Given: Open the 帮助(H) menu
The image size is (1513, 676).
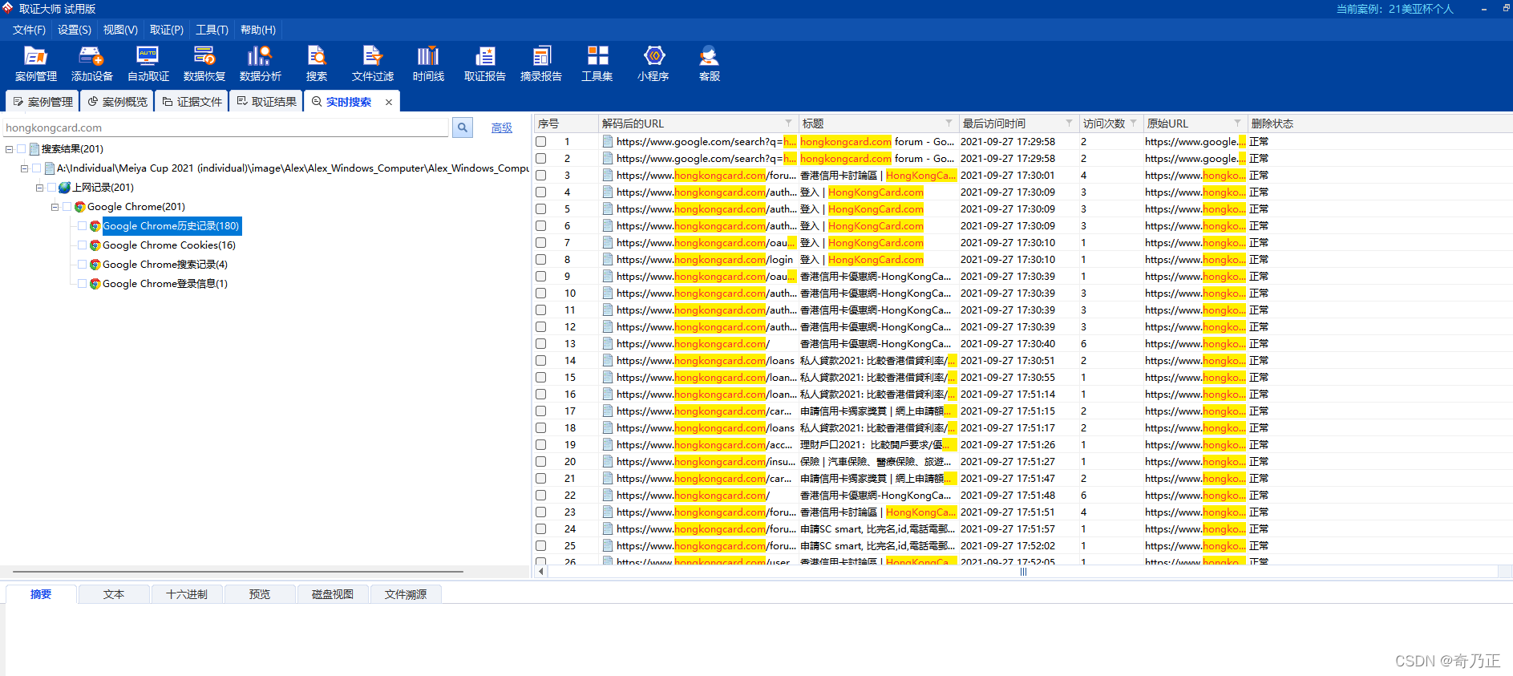Looking at the screenshot, I should coord(258,30).
